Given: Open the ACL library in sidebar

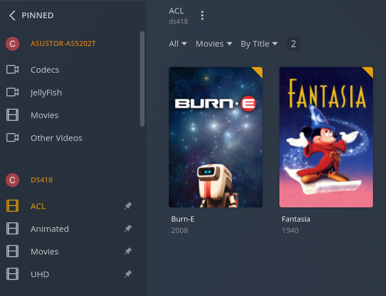Looking at the screenshot, I should click(x=38, y=206).
